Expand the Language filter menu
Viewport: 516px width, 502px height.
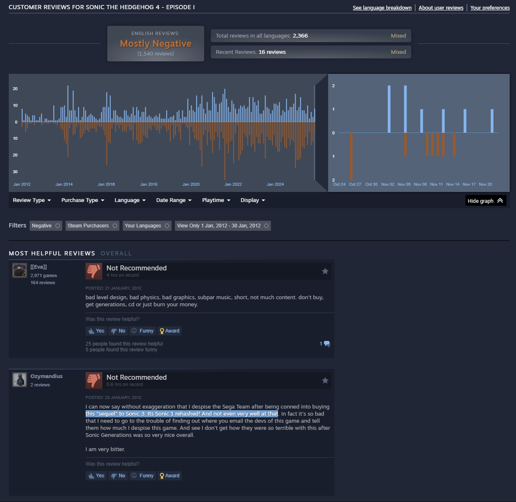pos(130,200)
